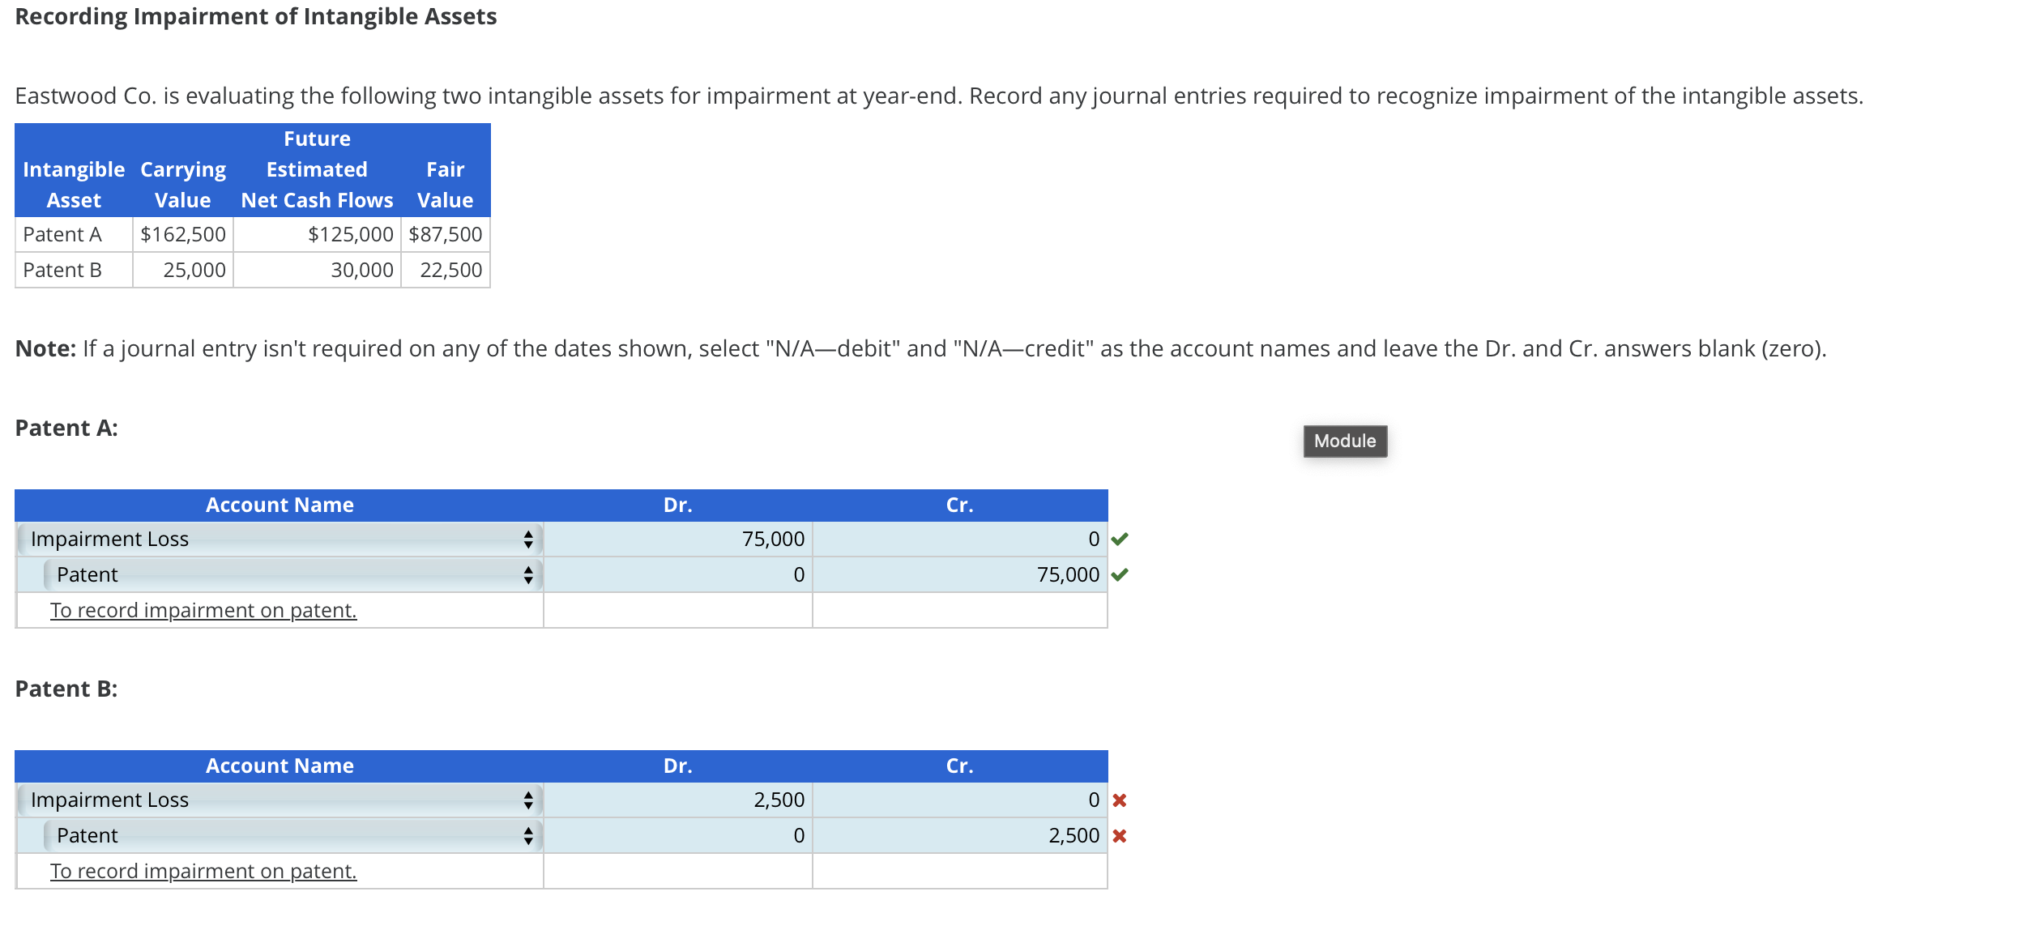This screenshot has height=930, width=2019.
Task: Click Patent A stepper arrows on Impairment Loss
Action: pyautogui.click(x=528, y=539)
